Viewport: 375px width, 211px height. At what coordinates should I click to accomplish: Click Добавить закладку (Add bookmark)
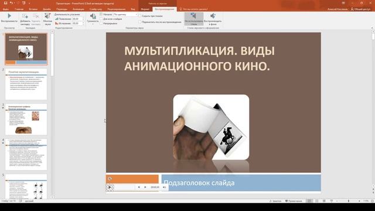(x=25, y=19)
